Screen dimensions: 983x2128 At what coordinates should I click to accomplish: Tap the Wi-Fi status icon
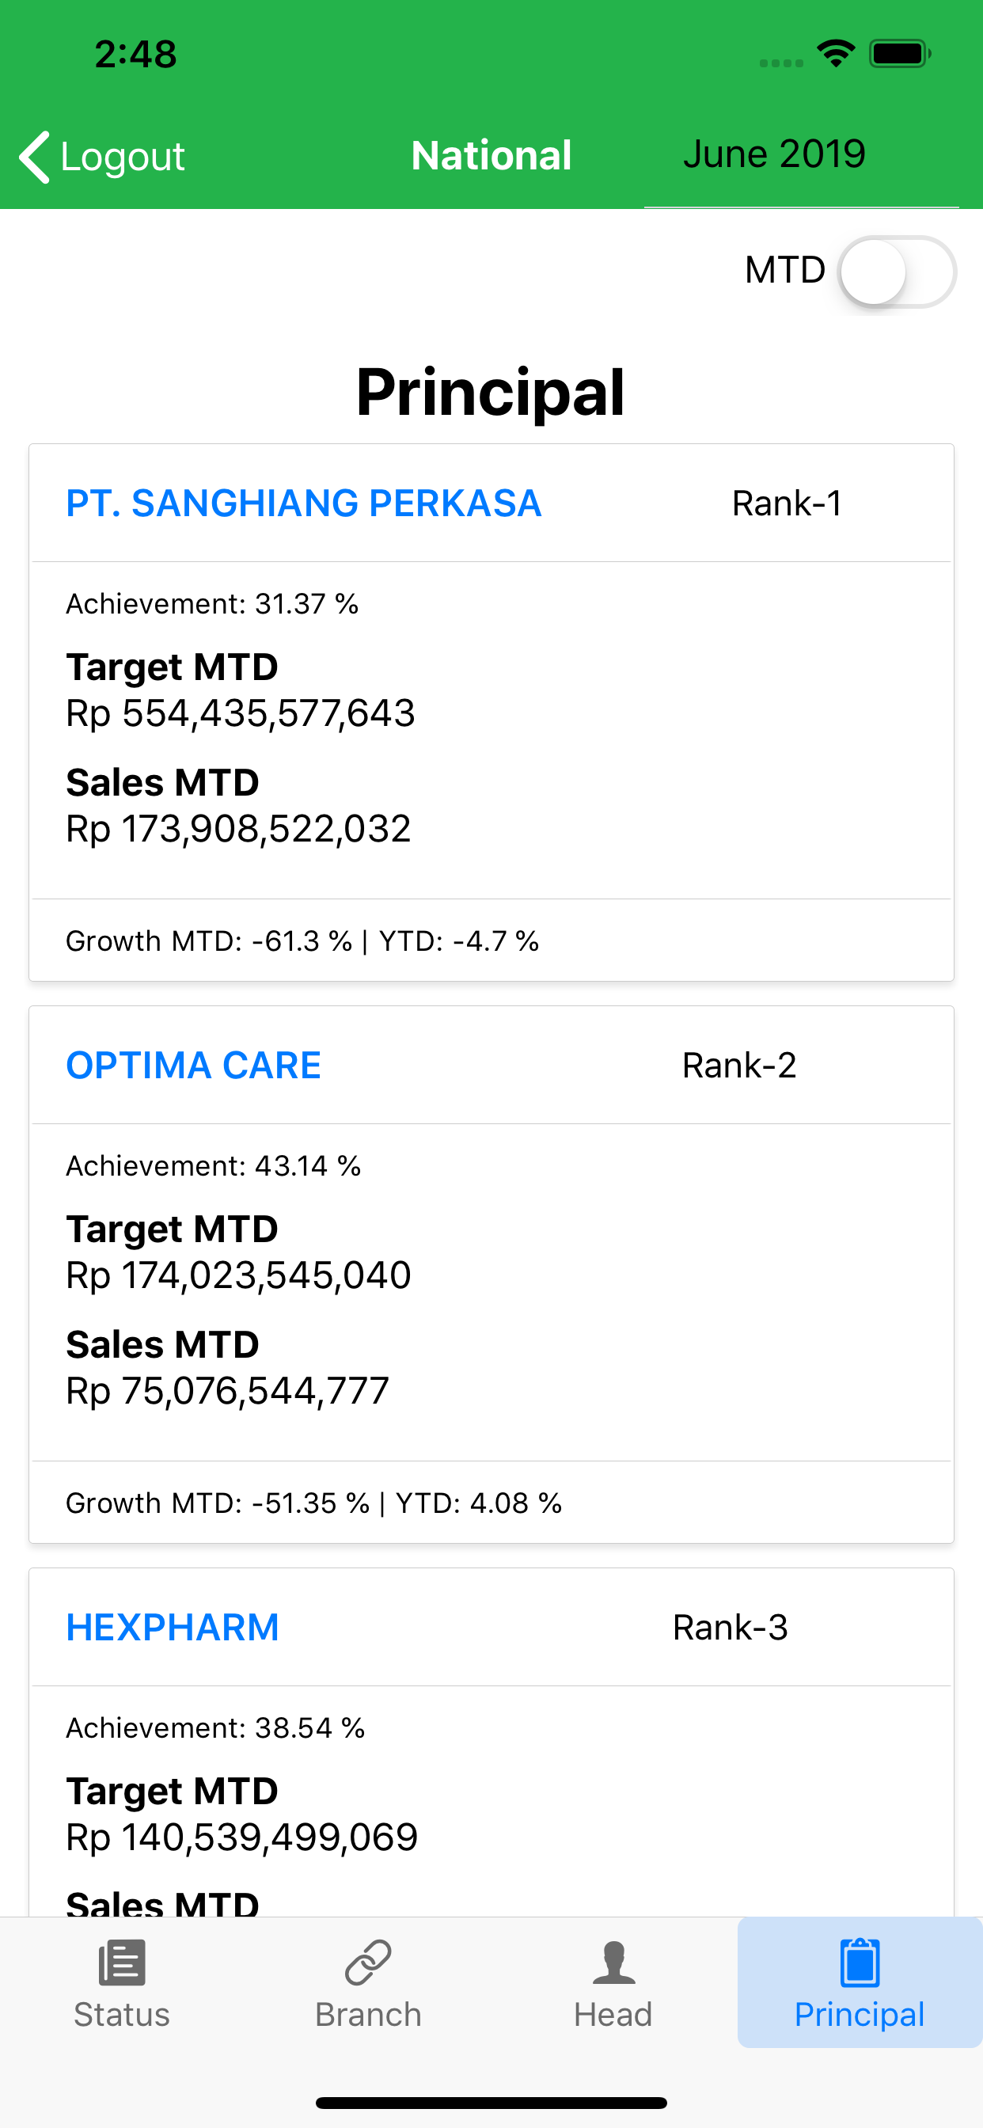(x=835, y=54)
